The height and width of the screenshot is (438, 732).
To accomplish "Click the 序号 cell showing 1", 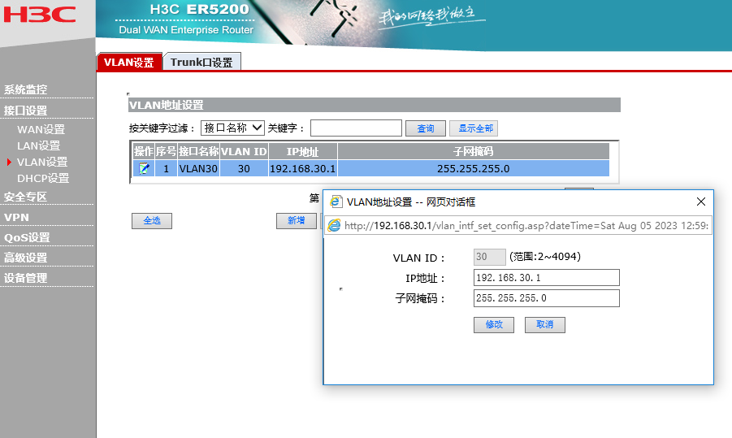I will 166,168.
